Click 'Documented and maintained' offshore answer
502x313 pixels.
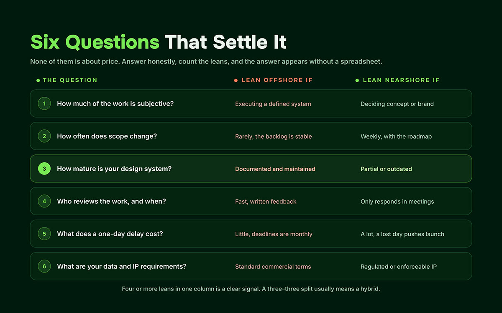point(275,169)
